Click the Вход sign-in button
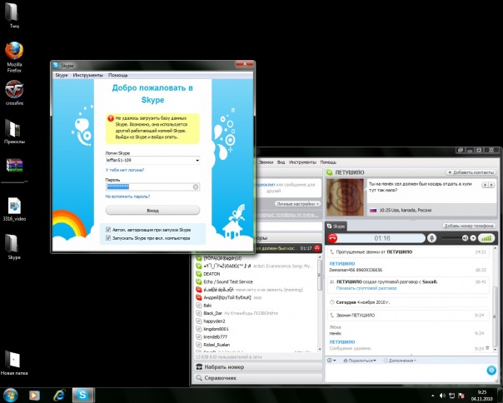Screen dimensions: 503x403 coord(152,211)
